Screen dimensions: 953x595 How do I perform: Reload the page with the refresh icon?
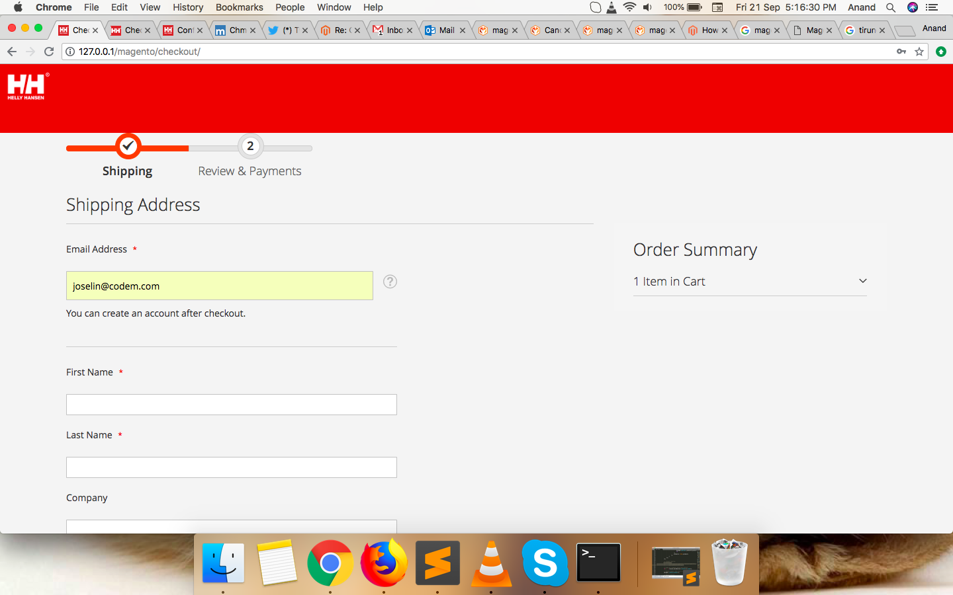(x=49, y=52)
